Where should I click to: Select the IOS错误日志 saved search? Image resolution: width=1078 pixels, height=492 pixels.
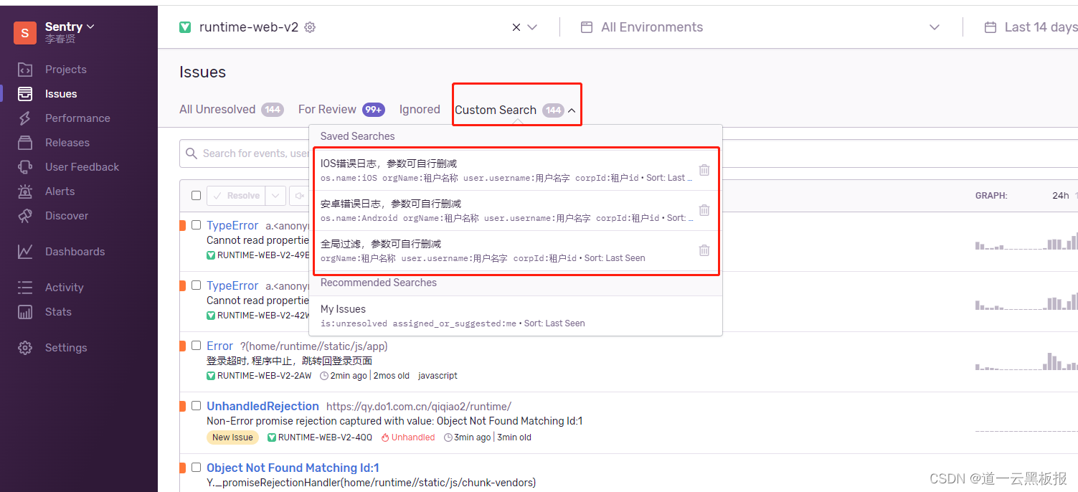coord(506,170)
